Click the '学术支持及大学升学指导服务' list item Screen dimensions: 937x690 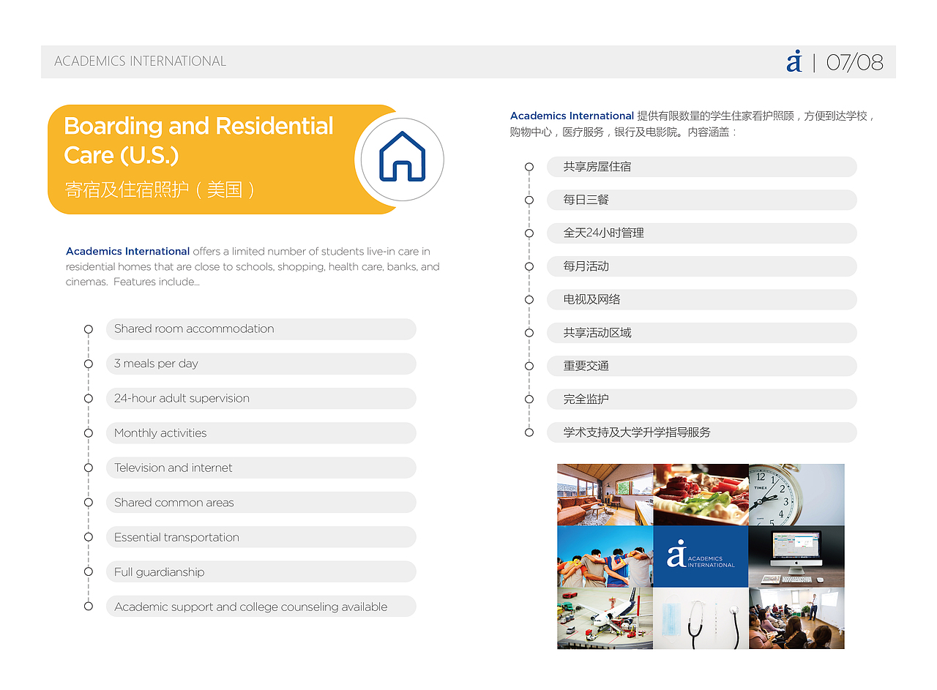coord(702,432)
